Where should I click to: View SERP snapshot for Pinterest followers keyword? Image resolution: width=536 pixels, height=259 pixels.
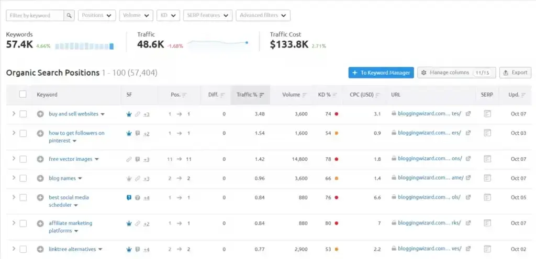487,133
